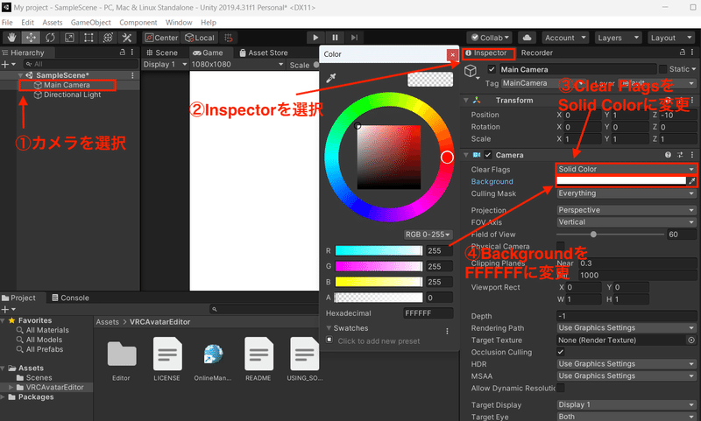Image resolution: width=701 pixels, height=421 pixels.
Task: Adjust the R channel slider
Action: pyautogui.click(x=379, y=250)
